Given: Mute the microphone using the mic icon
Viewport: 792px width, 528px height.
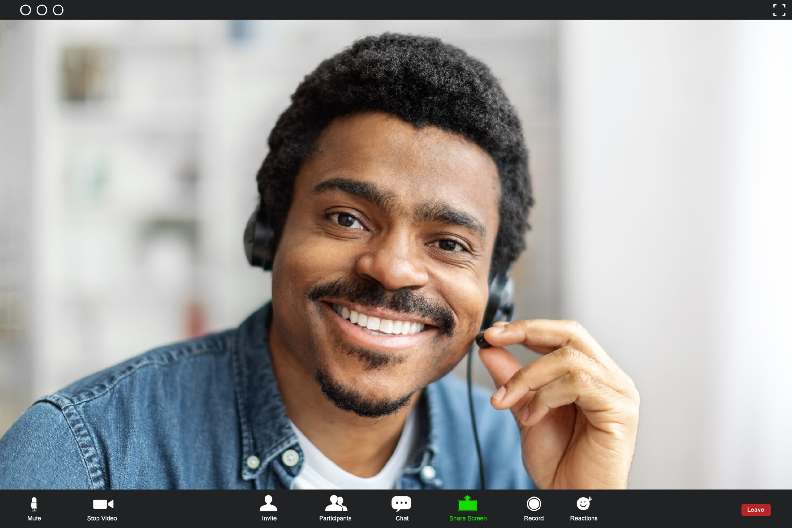Looking at the screenshot, I should (34, 504).
